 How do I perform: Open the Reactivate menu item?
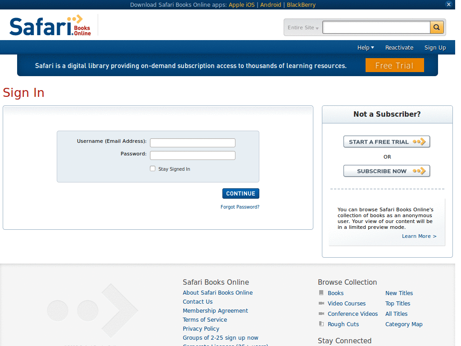click(x=399, y=48)
